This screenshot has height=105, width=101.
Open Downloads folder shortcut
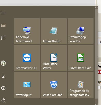click(3, 76)
